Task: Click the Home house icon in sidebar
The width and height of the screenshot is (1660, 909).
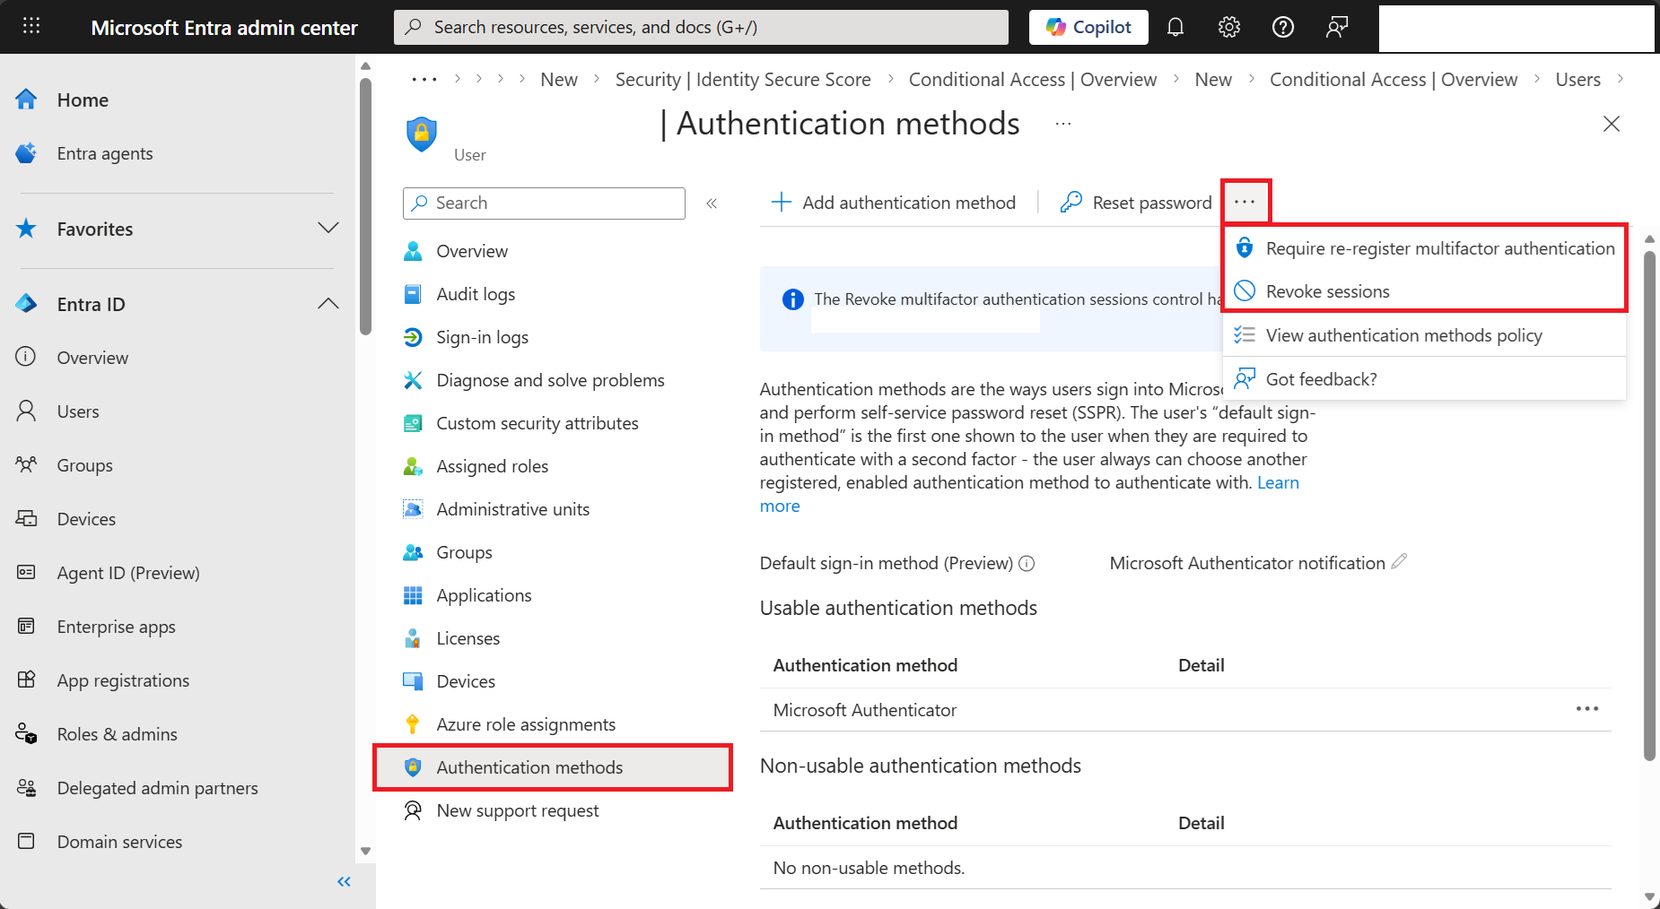Action: 26,100
